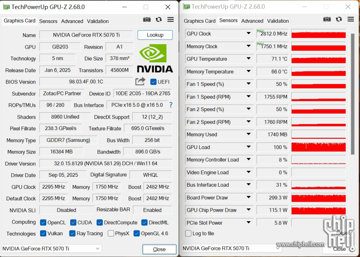Open the Fan 1 Speed (RPM) dropdown arrow
The width and height of the screenshot is (360, 257).
[248, 96]
